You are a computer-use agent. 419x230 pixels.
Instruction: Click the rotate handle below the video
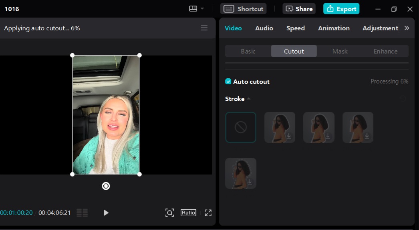(106, 186)
